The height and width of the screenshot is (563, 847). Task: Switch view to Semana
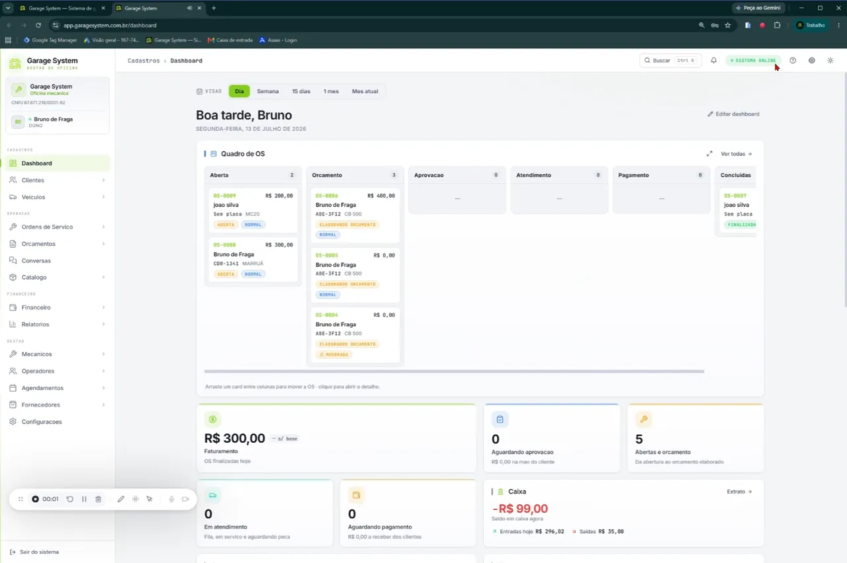point(268,91)
